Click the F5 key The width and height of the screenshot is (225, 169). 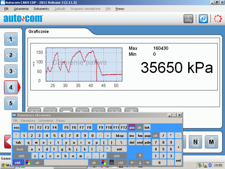[x=66, y=127]
